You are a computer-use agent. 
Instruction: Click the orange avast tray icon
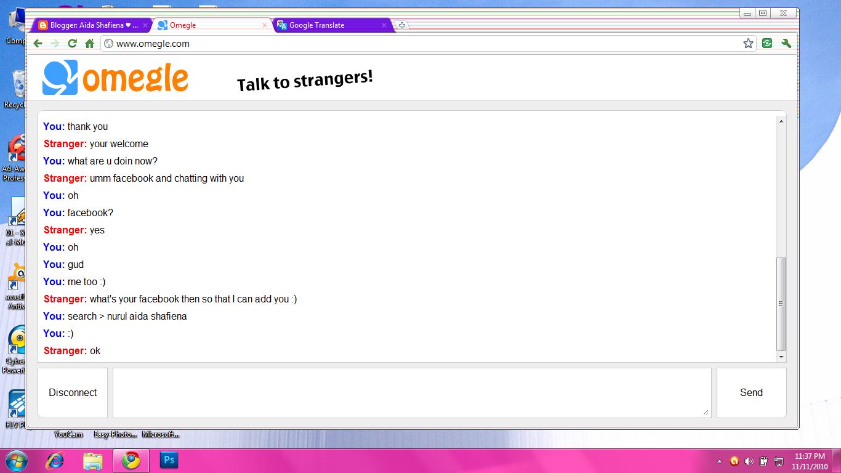[x=734, y=461]
